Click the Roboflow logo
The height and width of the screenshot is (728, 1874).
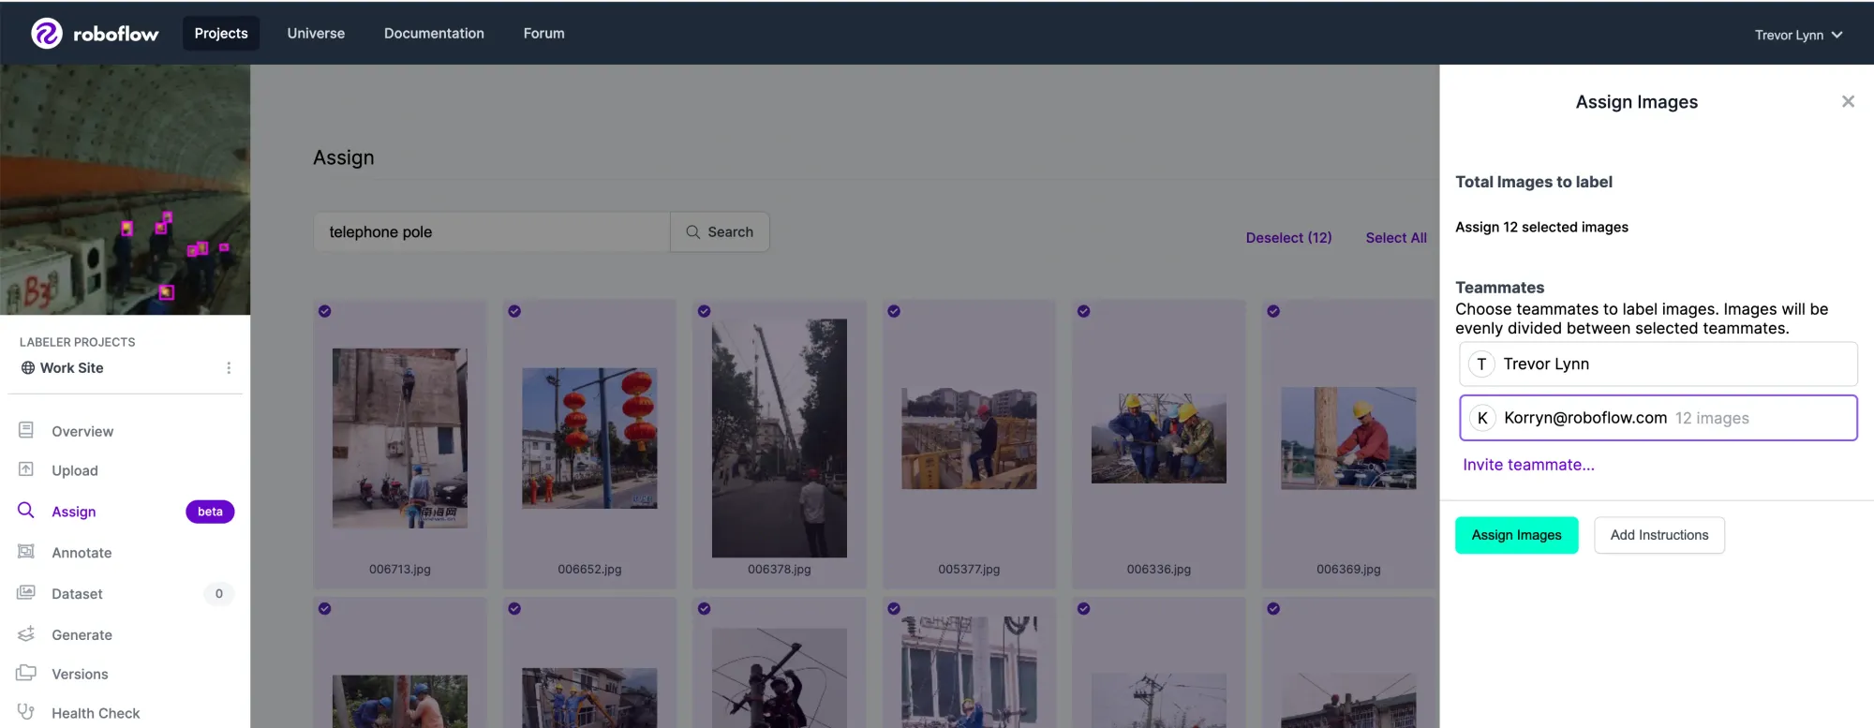click(95, 34)
